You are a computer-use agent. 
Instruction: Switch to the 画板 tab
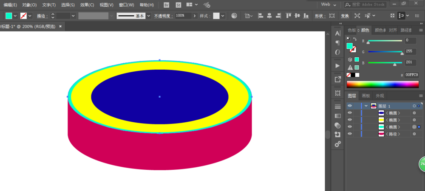click(x=366, y=96)
